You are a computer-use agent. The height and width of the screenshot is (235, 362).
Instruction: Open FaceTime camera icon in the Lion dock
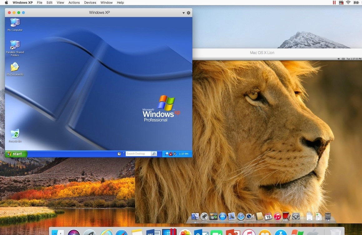pos(250,216)
